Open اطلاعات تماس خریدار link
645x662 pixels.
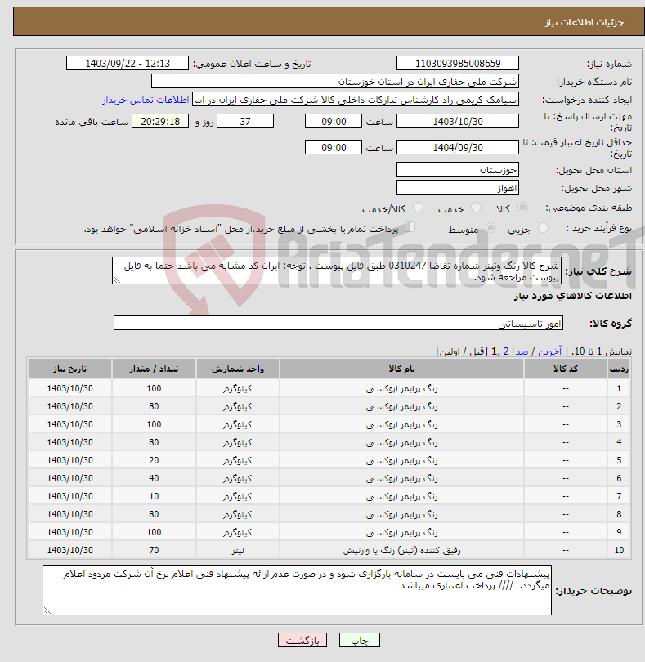(x=146, y=100)
